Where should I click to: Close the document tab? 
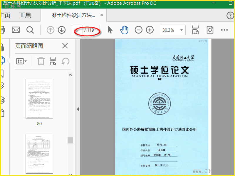[x=102, y=15]
